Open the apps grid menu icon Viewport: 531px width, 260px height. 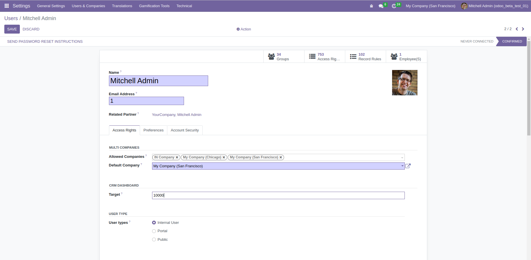pyautogui.click(x=7, y=6)
